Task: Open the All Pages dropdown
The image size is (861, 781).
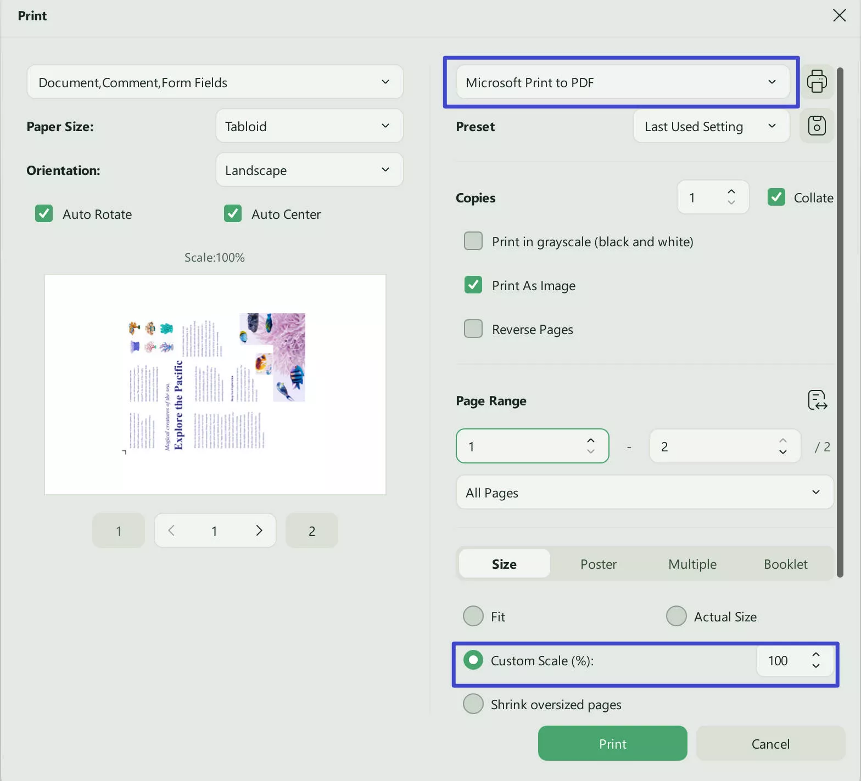Action: click(x=645, y=493)
